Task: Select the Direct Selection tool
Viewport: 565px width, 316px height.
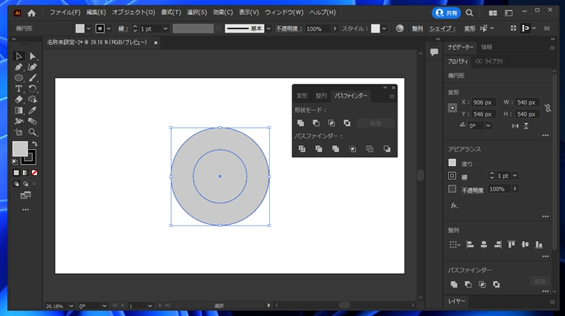Action: 33,56
